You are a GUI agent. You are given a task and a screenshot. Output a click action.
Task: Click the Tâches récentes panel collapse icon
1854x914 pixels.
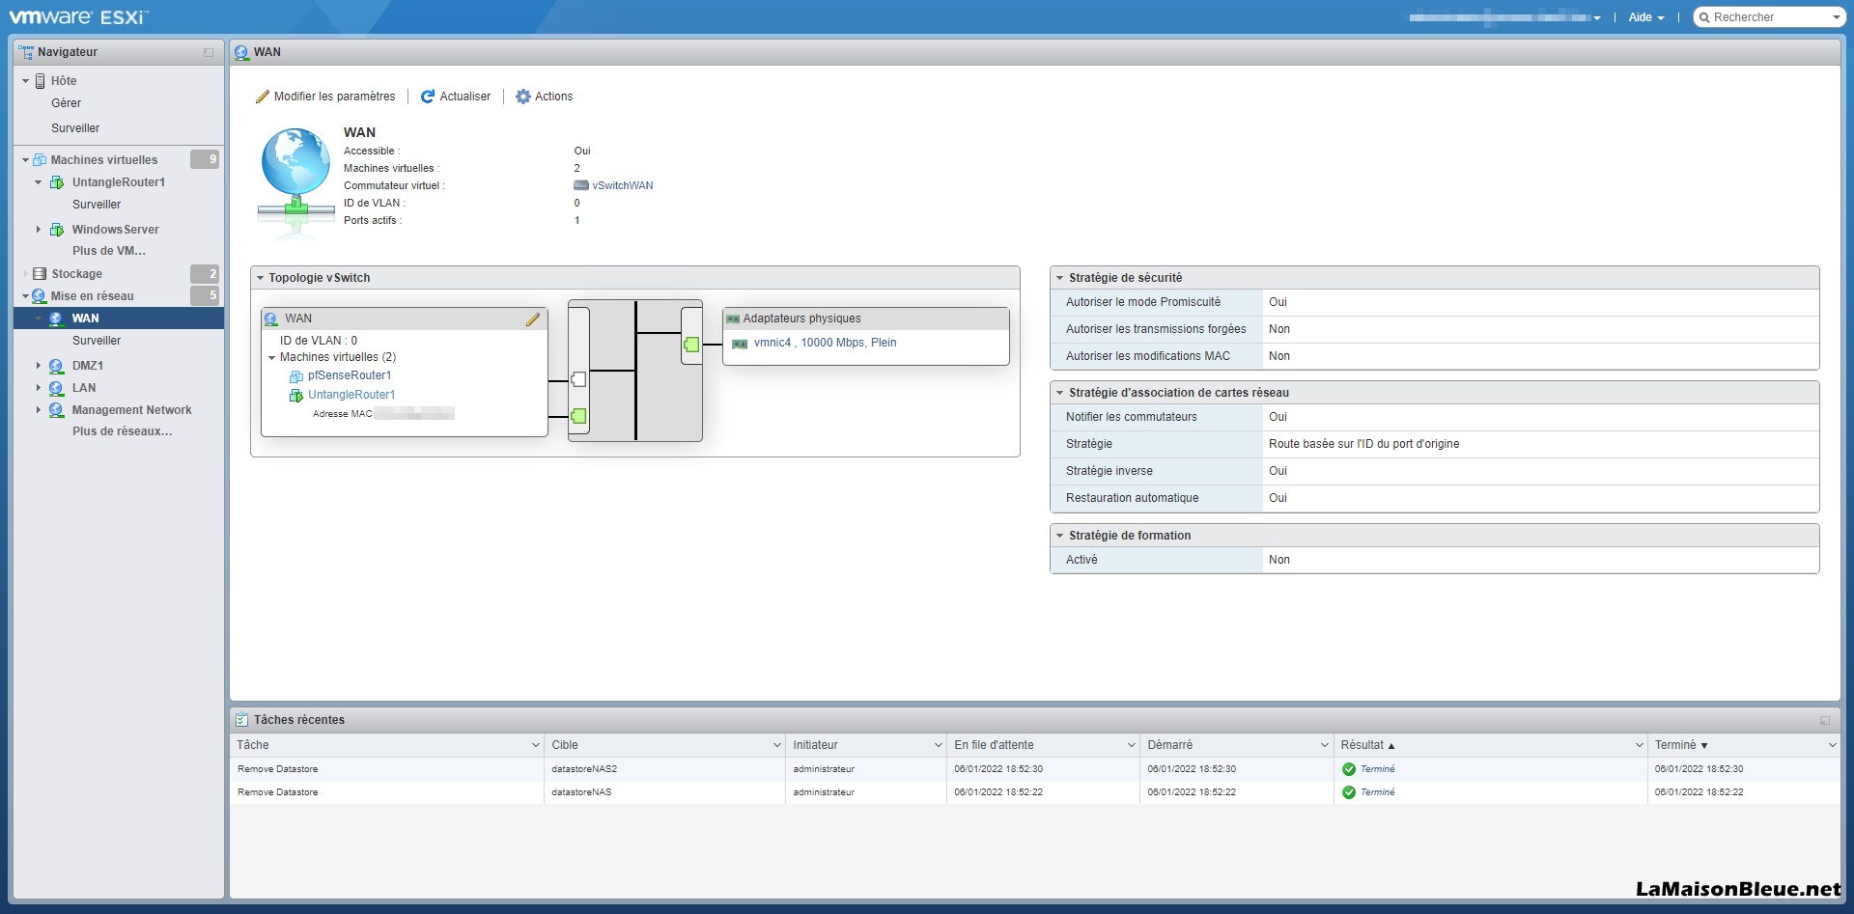pos(1825,721)
